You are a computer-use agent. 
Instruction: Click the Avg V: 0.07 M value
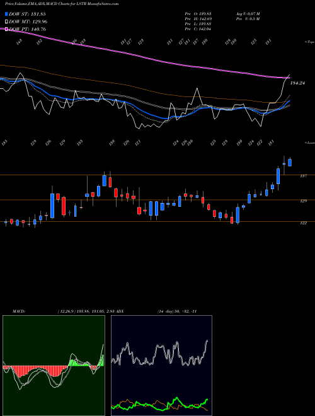248,14
